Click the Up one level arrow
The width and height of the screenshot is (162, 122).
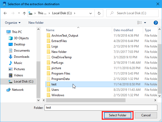coord(24,13)
